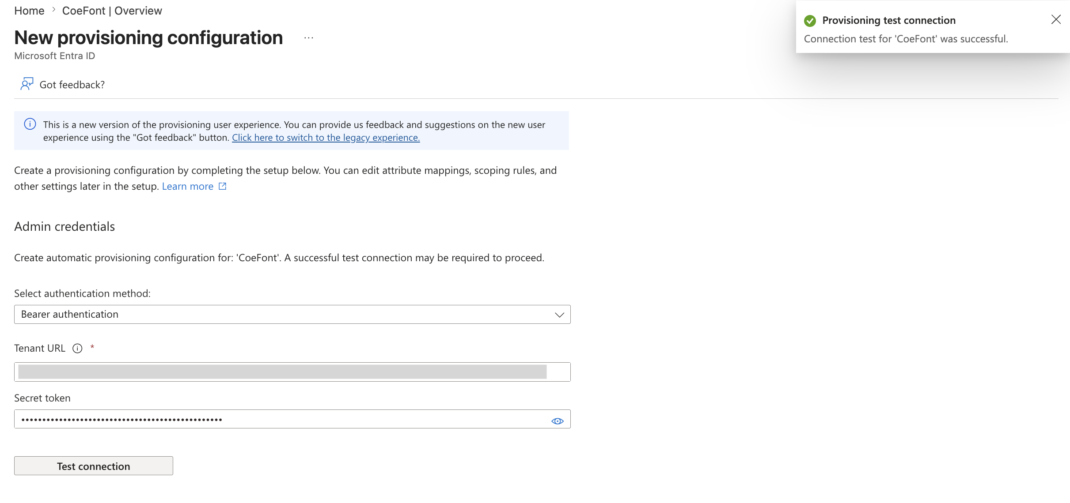The height and width of the screenshot is (503, 1070).
Task: Open the ellipsis more options menu
Action: coord(309,38)
